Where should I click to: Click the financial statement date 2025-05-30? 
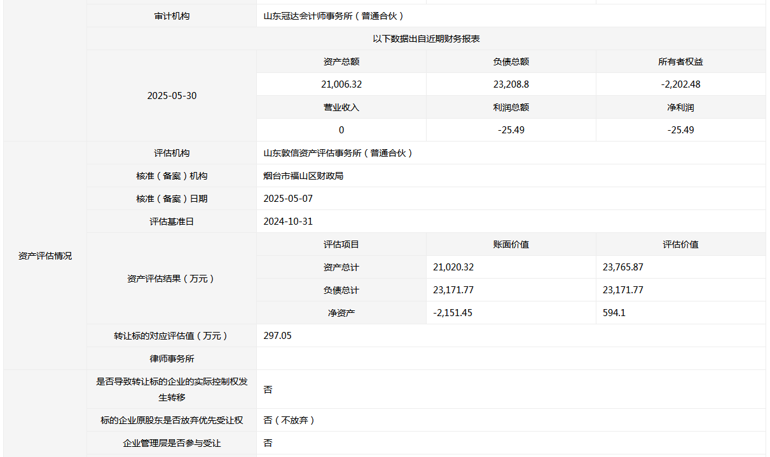click(x=172, y=96)
